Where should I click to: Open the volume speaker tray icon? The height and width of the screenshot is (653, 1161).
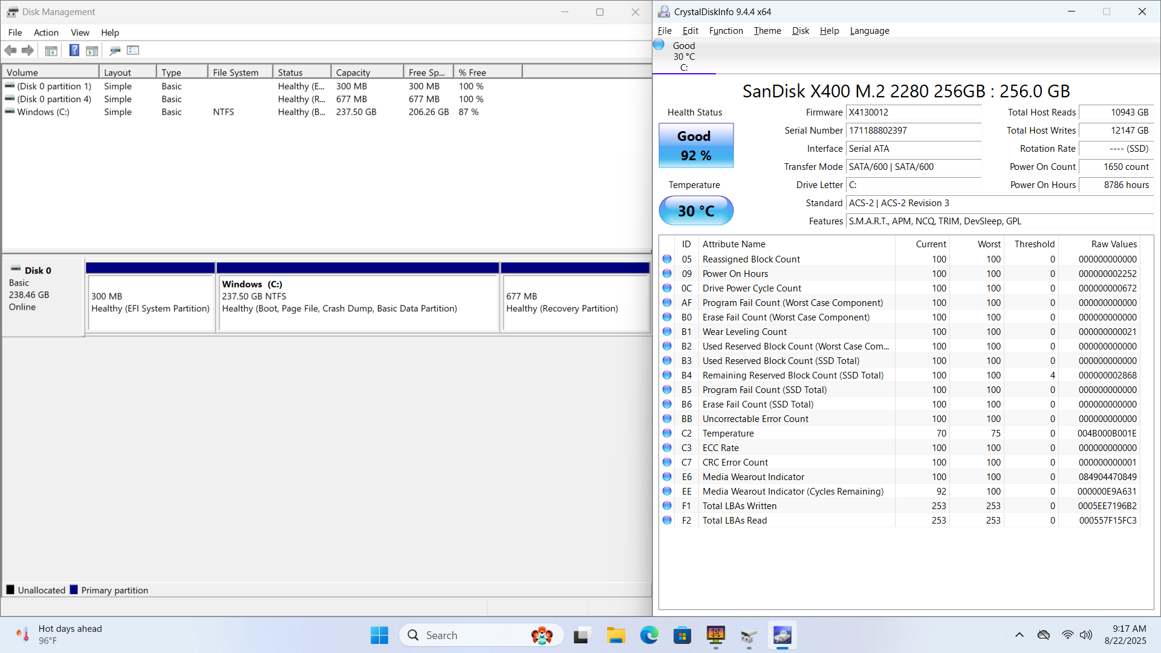[x=1086, y=635]
